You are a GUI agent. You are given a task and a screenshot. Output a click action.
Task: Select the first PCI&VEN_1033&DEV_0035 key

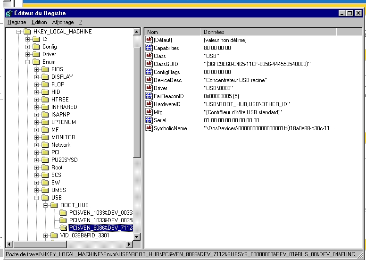(x=101, y=213)
